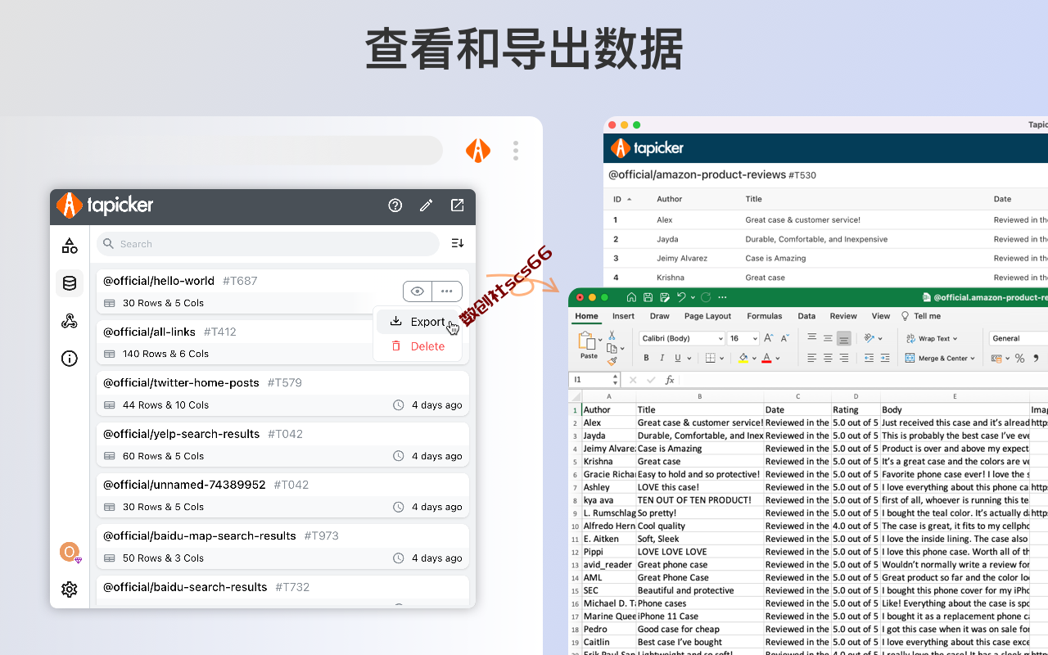Click Excel Cut scissors icon
Image resolution: width=1048 pixels, height=655 pixels.
coord(612,337)
